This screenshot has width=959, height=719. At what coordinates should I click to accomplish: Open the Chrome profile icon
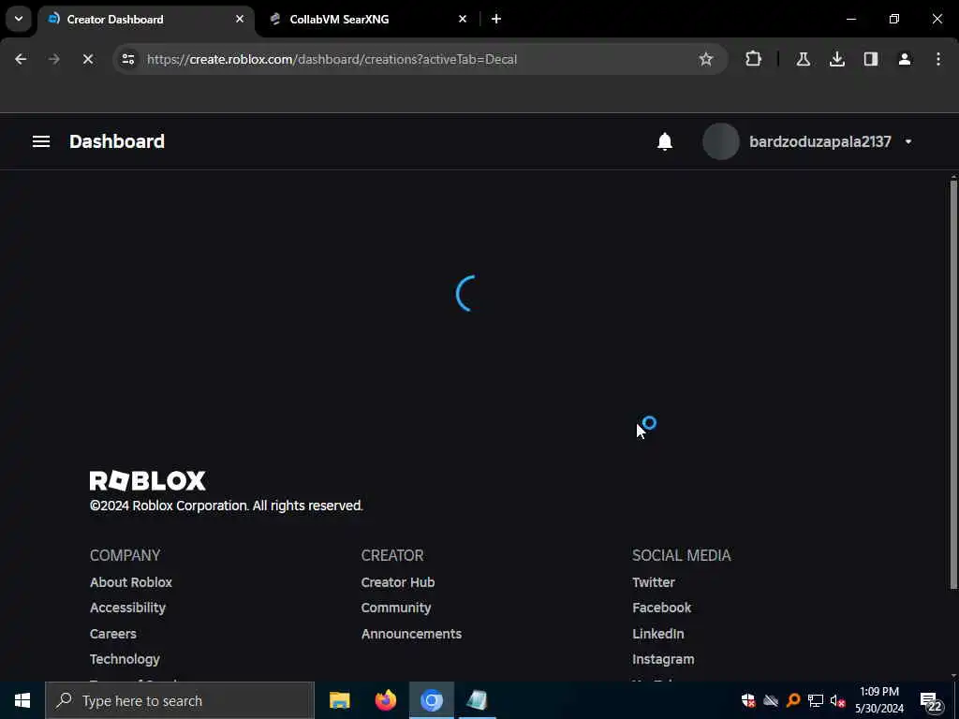click(x=905, y=59)
